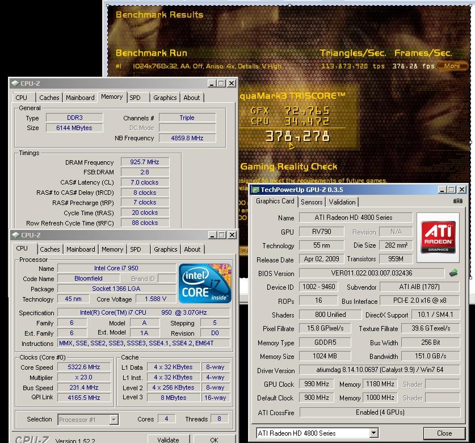
Task: Click the Close button in GPU-Z
Action: [444, 433]
